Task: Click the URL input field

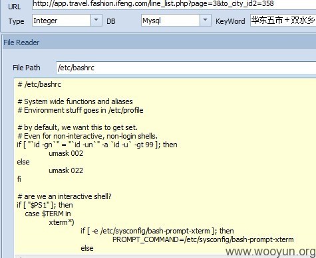Action: [174, 4]
